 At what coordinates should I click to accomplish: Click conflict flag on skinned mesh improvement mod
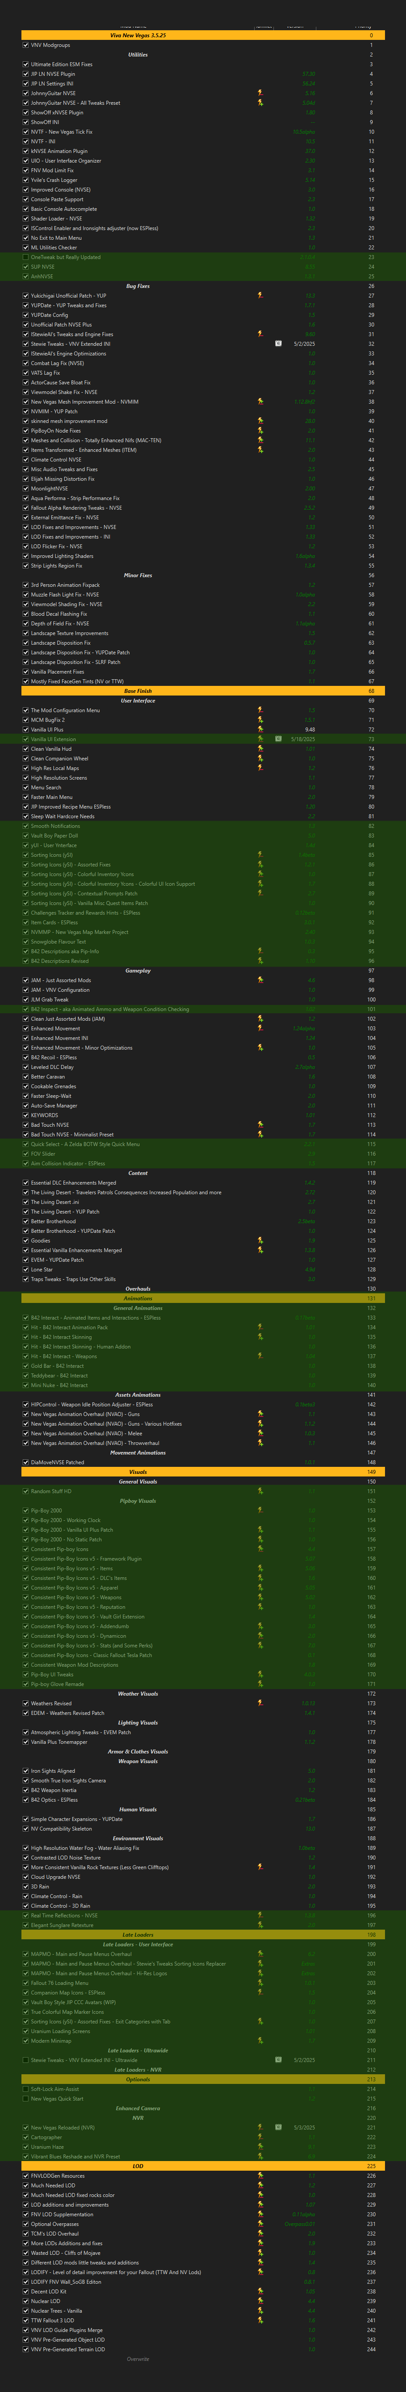tap(259, 421)
